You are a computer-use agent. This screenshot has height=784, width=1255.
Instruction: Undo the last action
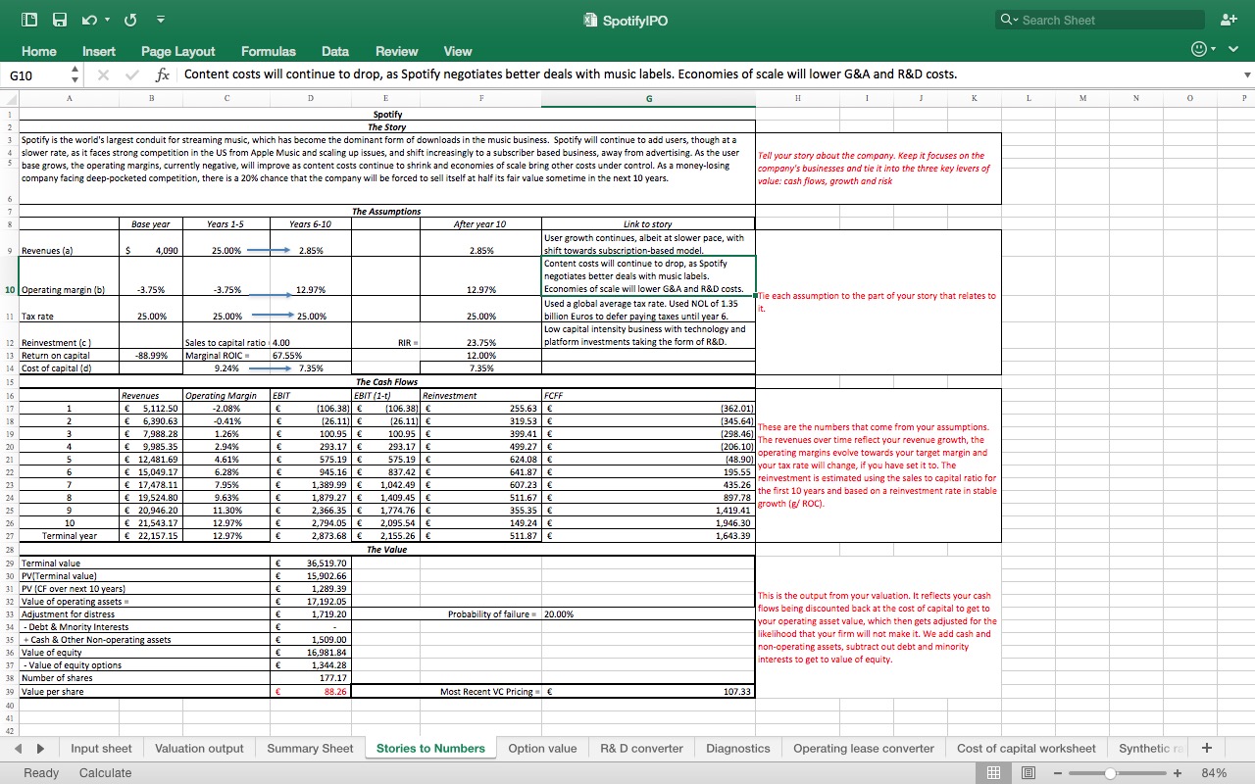pyautogui.click(x=86, y=20)
